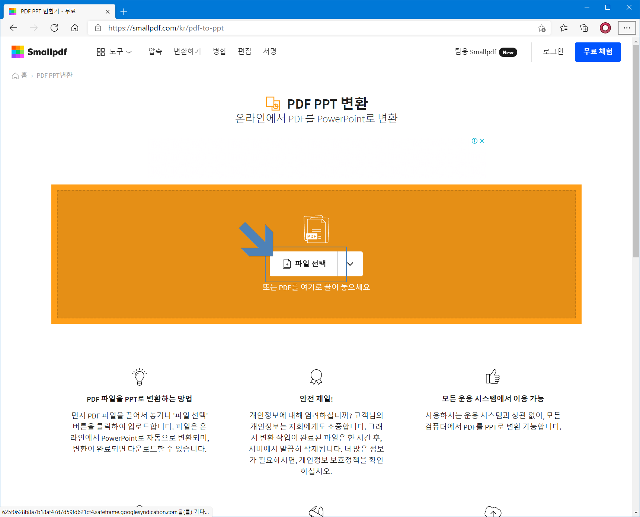Click the page vertical scrollbar thumb

click(636, 151)
